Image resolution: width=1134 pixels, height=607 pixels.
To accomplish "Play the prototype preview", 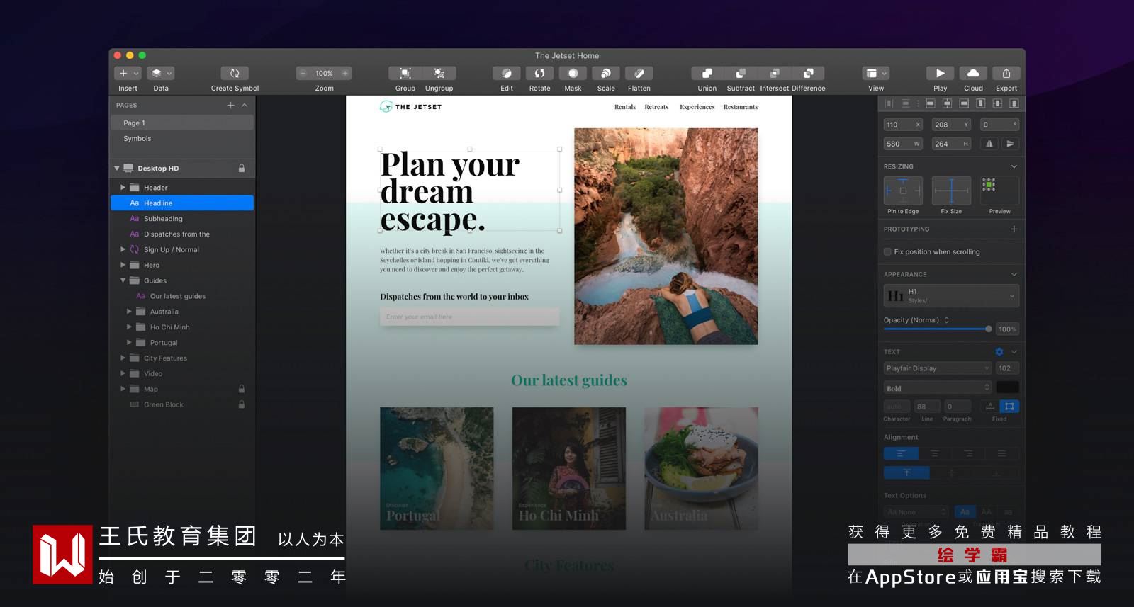I will click(x=940, y=73).
